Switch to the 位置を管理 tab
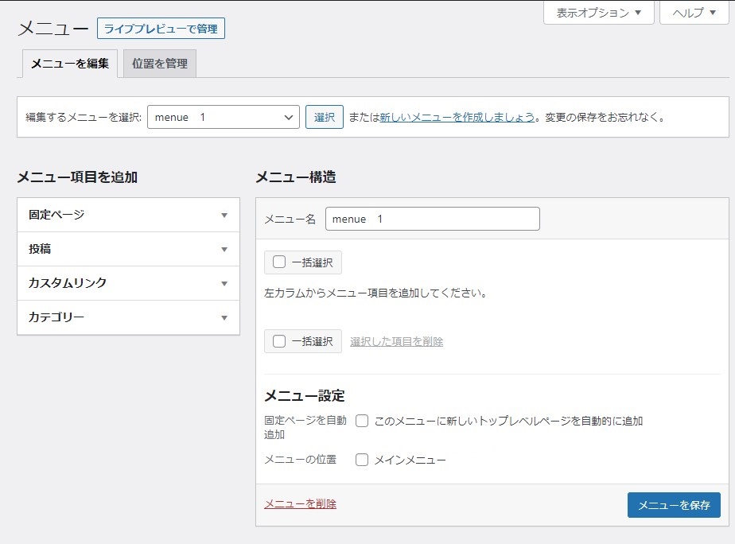735x544 pixels. [x=160, y=64]
